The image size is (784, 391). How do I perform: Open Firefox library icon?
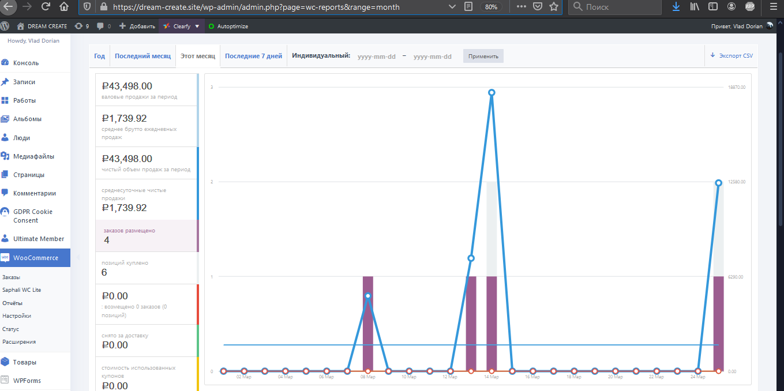[x=695, y=7]
